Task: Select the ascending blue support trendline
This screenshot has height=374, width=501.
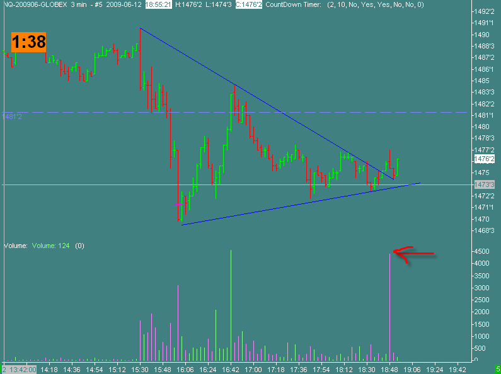Action: pos(301,204)
